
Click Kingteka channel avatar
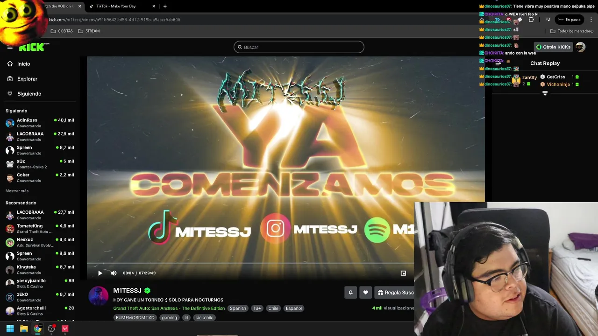(x=10, y=270)
